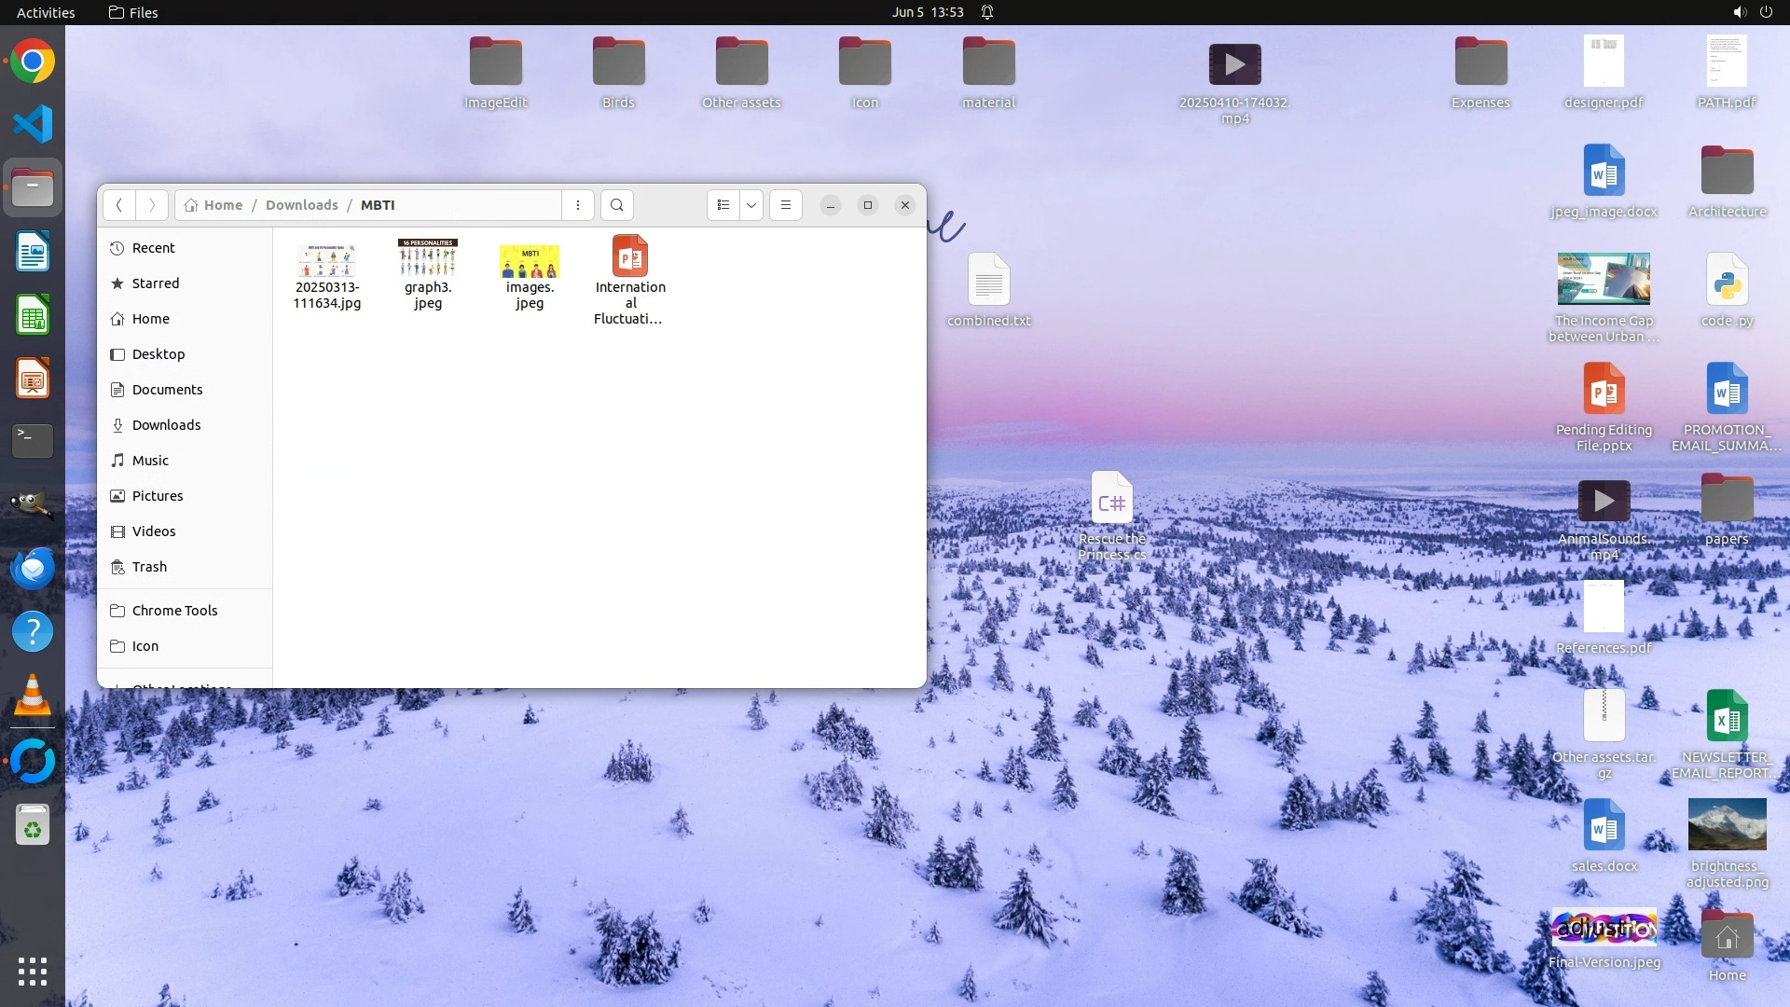Select the International Fluctuation presentation file
This screenshot has height=1007, width=1790.
(x=630, y=256)
